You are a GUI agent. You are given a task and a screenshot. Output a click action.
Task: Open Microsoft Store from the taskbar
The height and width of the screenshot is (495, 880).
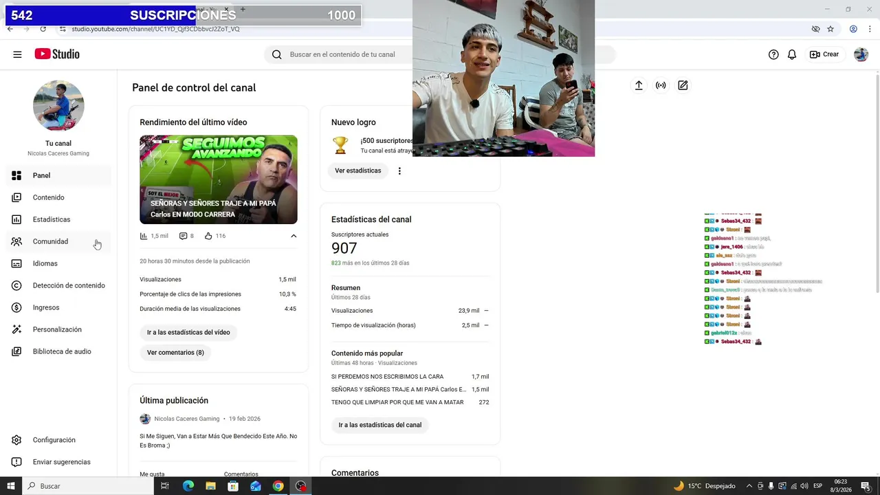[233, 486]
